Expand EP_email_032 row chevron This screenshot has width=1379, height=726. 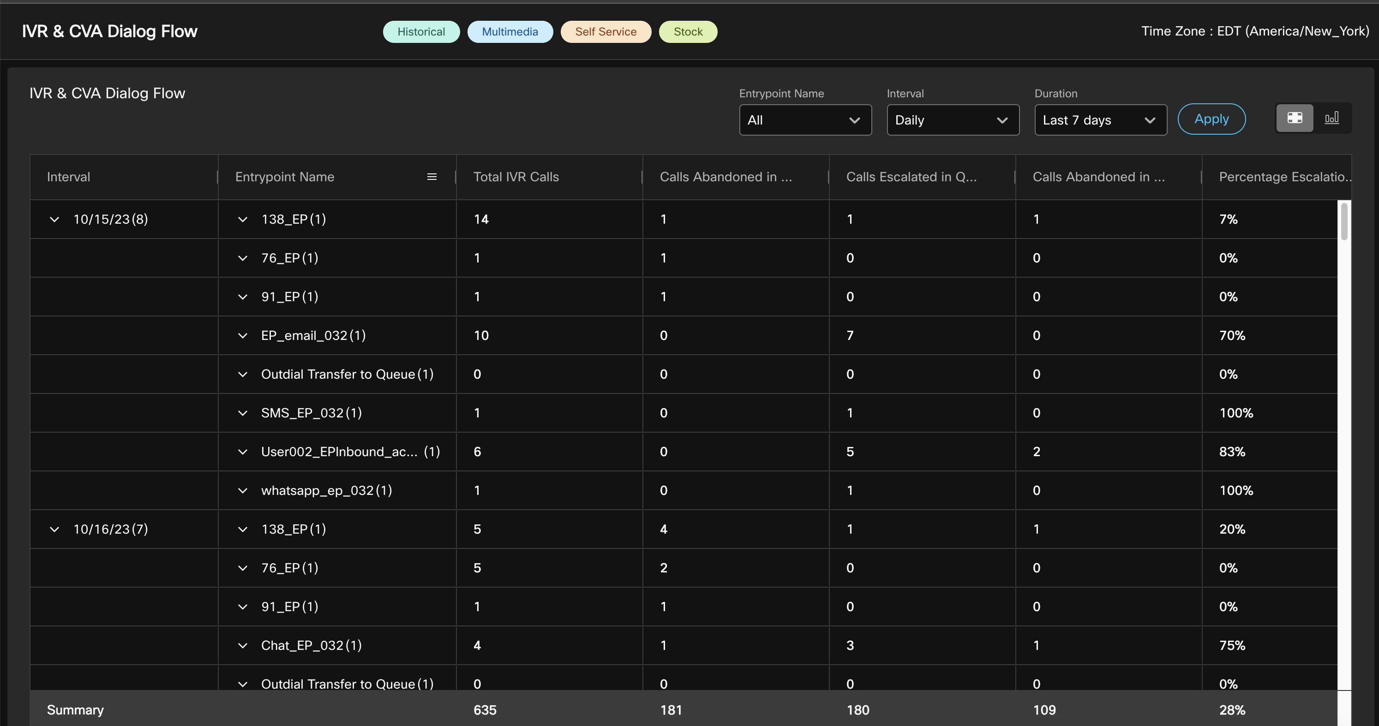tap(242, 336)
